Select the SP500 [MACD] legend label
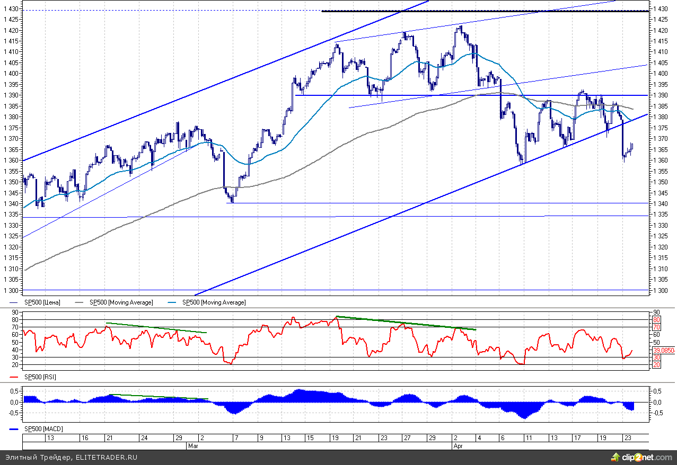Viewport: 677px width, 465px height. (x=43, y=428)
